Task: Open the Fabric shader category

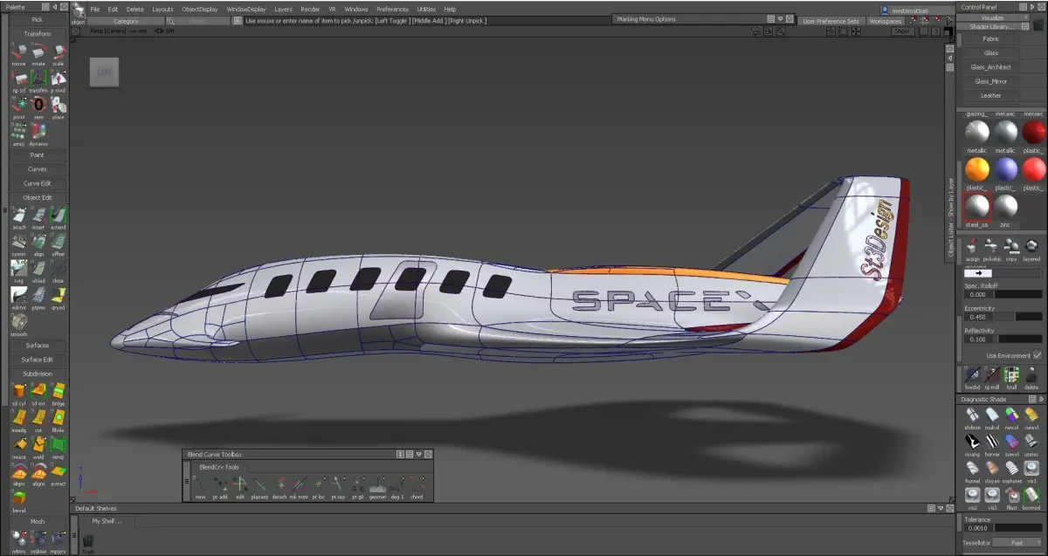Action: [990, 38]
